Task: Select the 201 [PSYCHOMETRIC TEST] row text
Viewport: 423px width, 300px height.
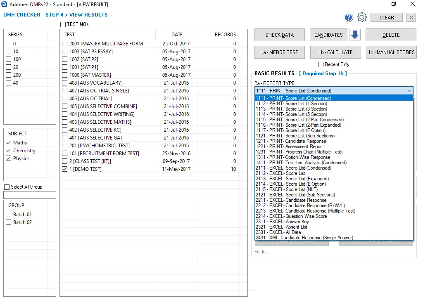Action: tap(99, 146)
